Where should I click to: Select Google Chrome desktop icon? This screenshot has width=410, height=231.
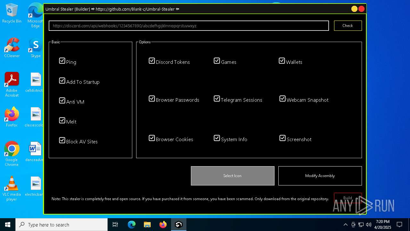point(12,154)
